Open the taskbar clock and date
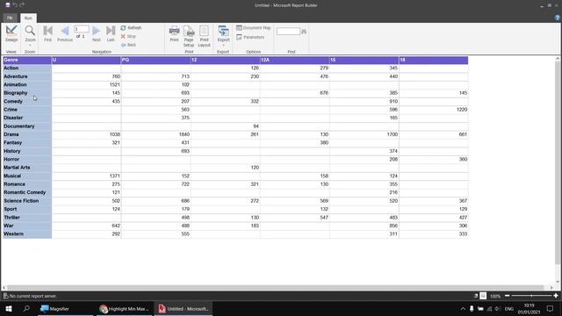The width and height of the screenshot is (562, 316). coord(529,309)
